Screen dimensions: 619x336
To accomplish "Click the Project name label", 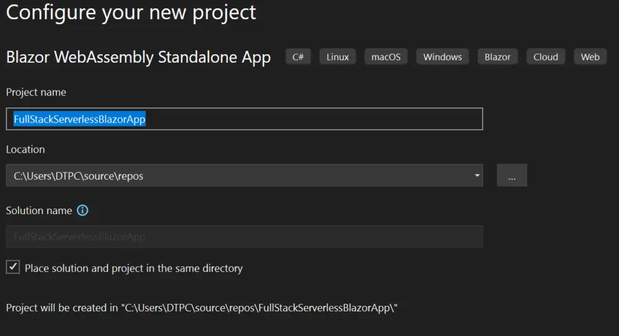I will tap(36, 92).
